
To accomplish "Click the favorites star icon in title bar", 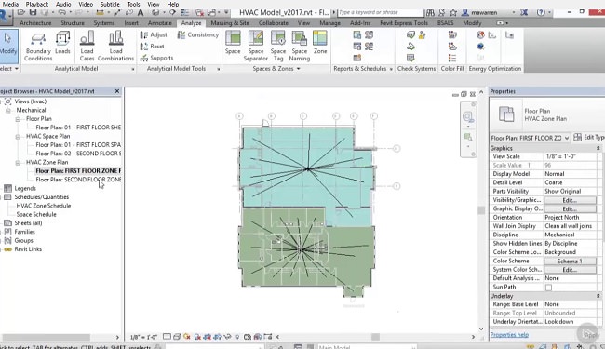I will (453, 13).
